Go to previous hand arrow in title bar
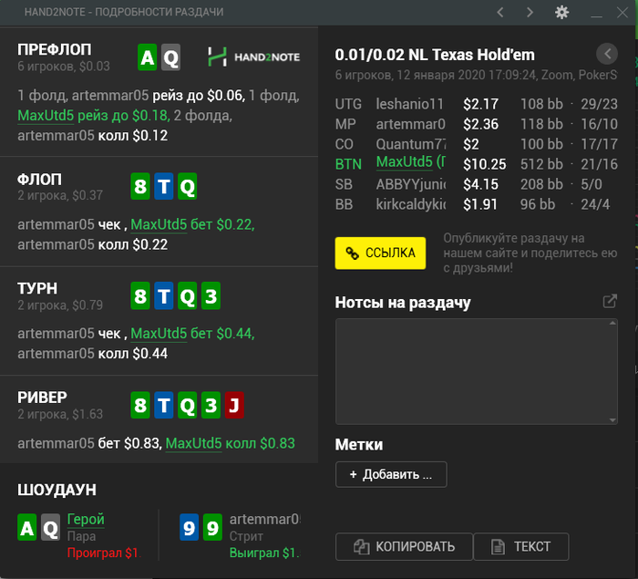Viewport: 638px width, 579px height. point(500,12)
